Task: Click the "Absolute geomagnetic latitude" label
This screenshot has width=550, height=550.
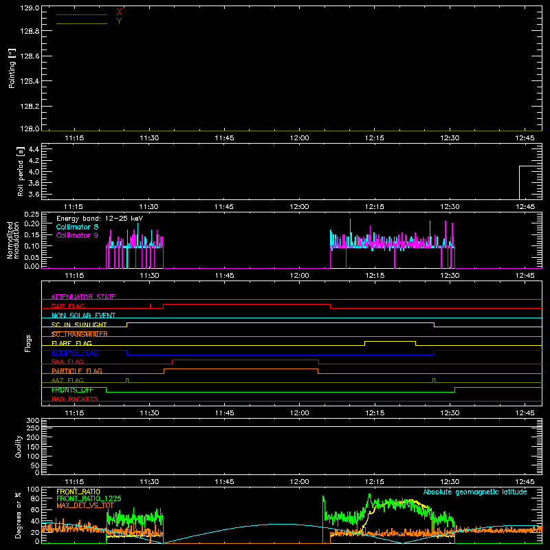Action: coord(475,492)
